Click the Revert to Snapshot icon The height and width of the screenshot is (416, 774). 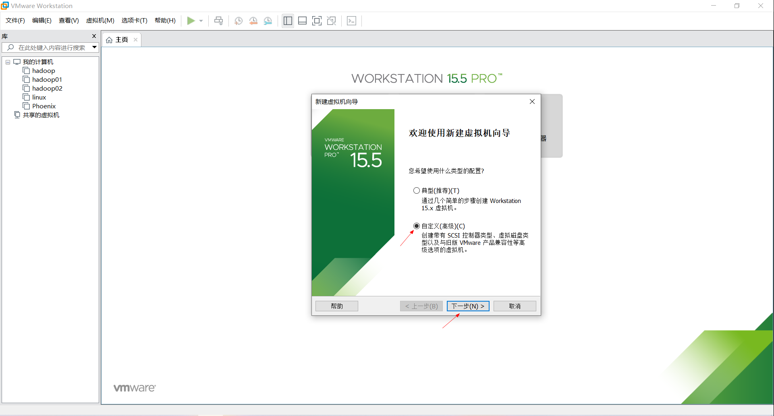pos(253,21)
